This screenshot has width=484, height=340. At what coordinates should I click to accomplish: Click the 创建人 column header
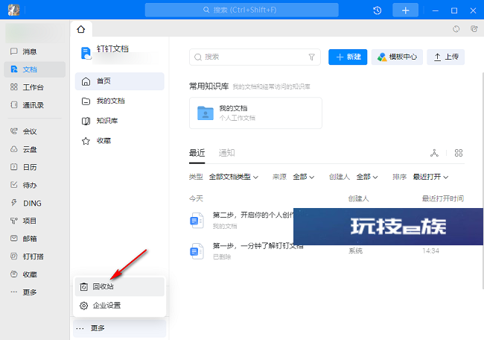click(358, 199)
